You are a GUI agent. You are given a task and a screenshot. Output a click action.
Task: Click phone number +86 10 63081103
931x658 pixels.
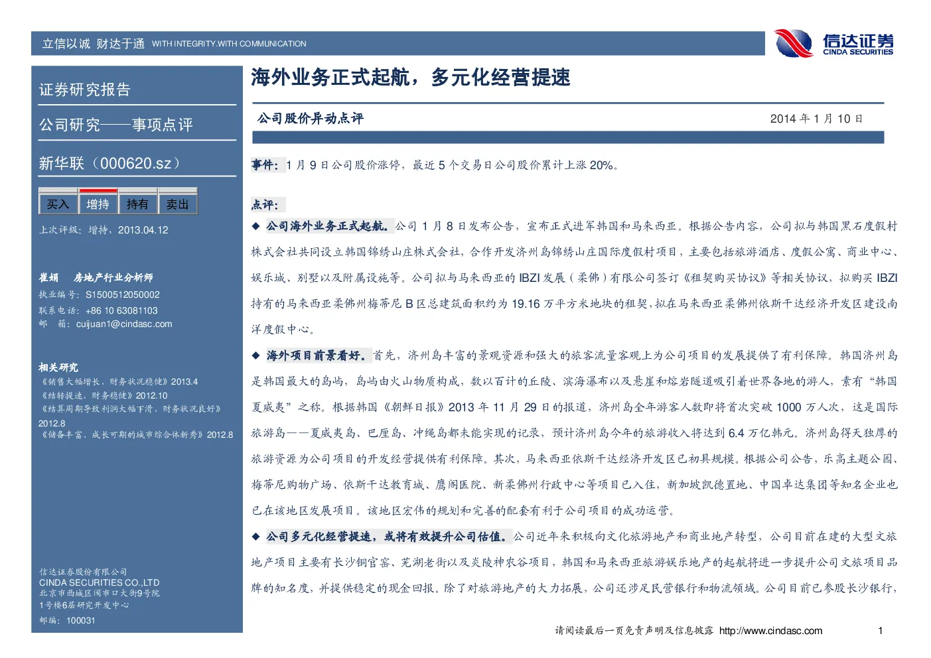point(121,310)
